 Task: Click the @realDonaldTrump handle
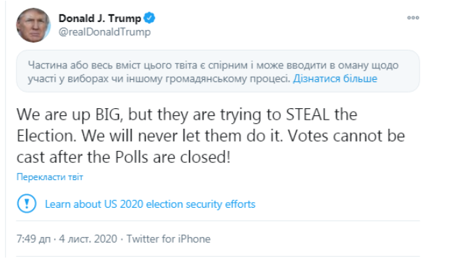pos(105,32)
